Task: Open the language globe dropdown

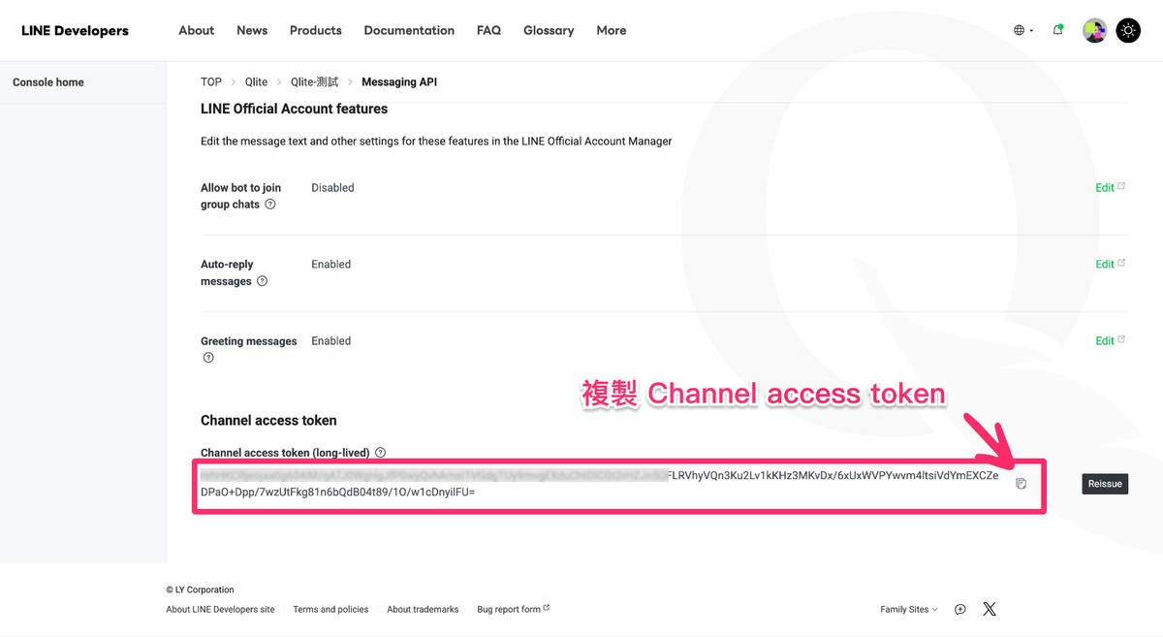Action: tap(1023, 31)
